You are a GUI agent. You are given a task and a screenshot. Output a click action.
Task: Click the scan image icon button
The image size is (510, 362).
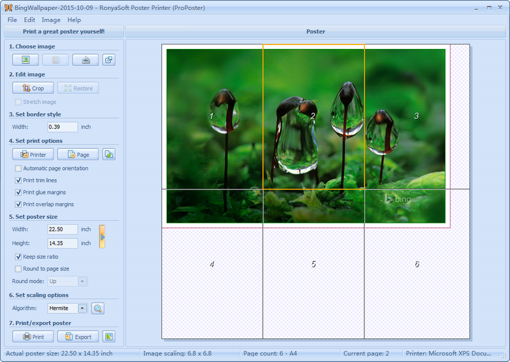(85, 60)
